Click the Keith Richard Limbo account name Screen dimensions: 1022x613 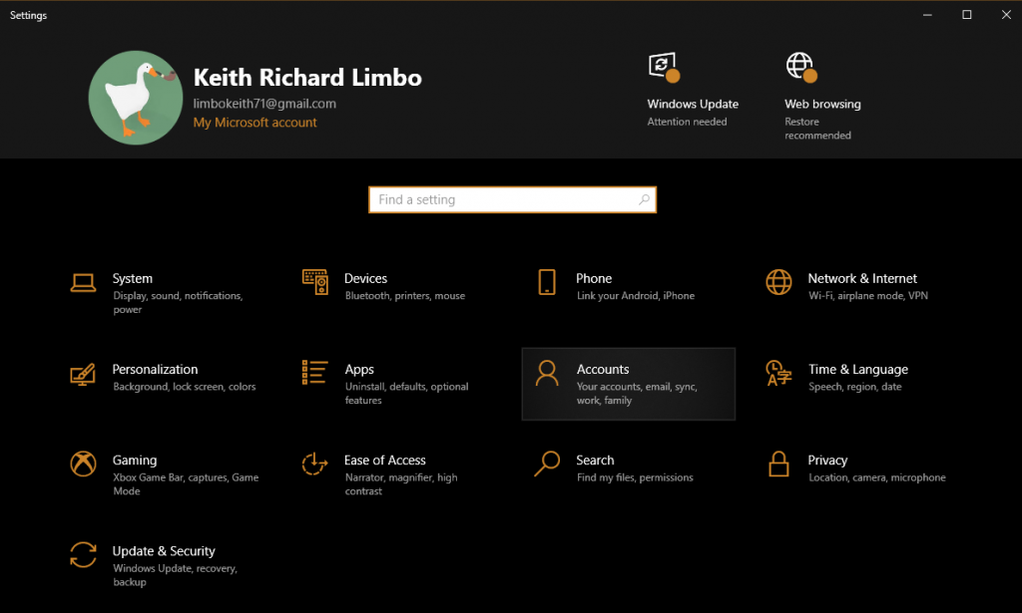(x=307, y=78)
